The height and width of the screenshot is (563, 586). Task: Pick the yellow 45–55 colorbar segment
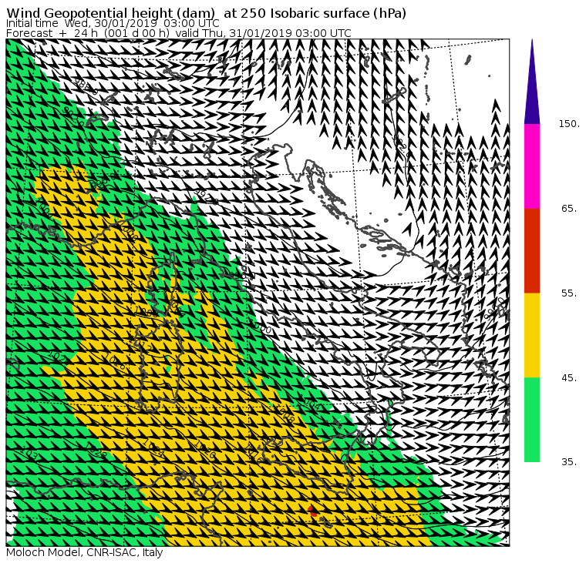(532, 335)
